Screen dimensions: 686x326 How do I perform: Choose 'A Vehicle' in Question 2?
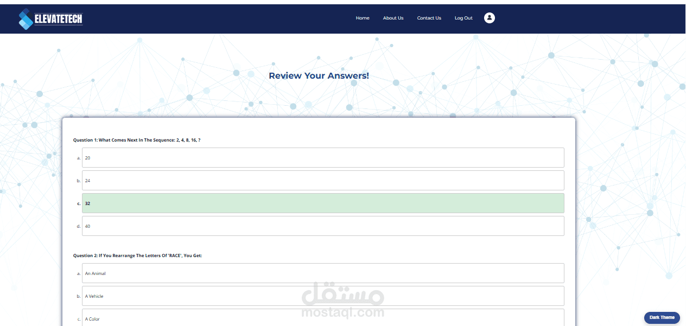pos(323,296)
